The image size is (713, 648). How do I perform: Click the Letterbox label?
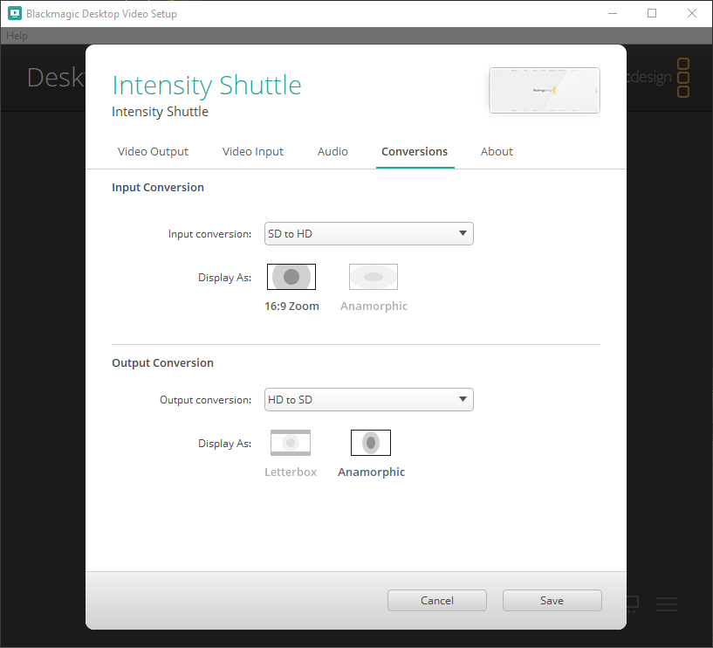(291, 472)
